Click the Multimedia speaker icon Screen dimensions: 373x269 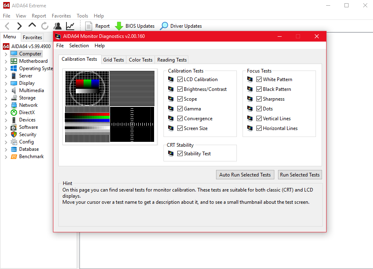pyautogui.click(x=14, y=90)
